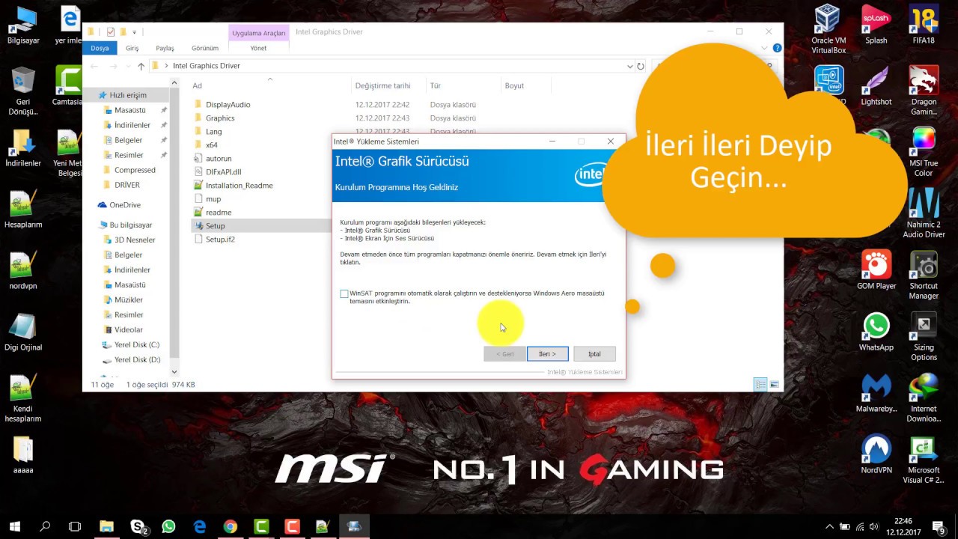The image size is (958, 539).
Task: Enable WinSAT automatic run checkbox
Action: coord(344,293)
